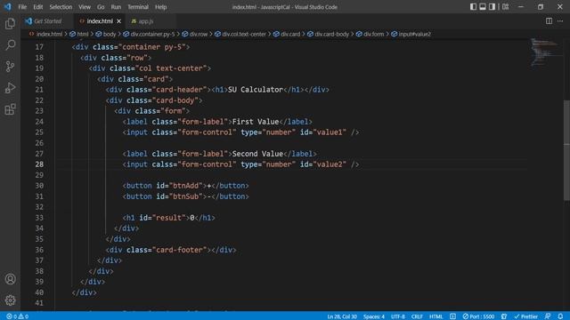
Task: Open the Edit menu
Action: coord(37,7)
